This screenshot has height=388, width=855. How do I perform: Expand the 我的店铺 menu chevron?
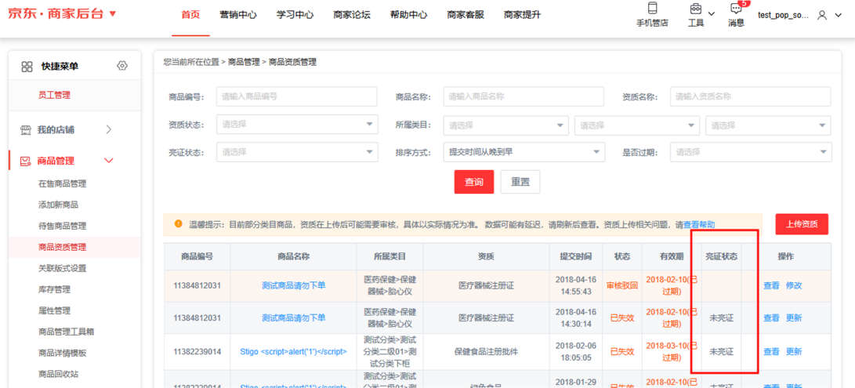click(108, 130)
